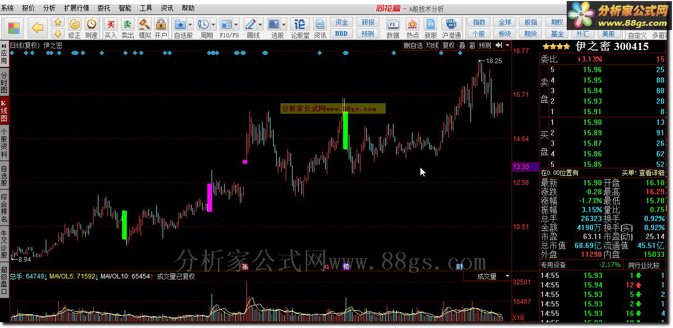
Task: Toggle the 叠 overlay option
Action: (x=462, y=46)
